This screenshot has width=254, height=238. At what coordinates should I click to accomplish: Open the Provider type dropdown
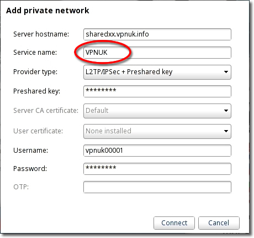point(157,72)
